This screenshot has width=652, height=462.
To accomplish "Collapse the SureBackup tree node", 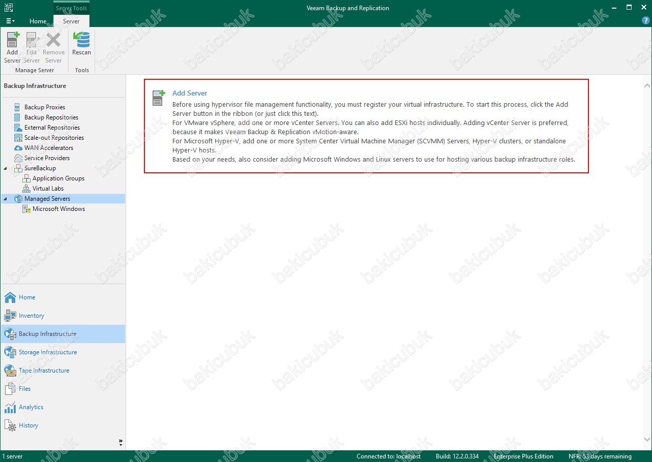I will [6, 168].
